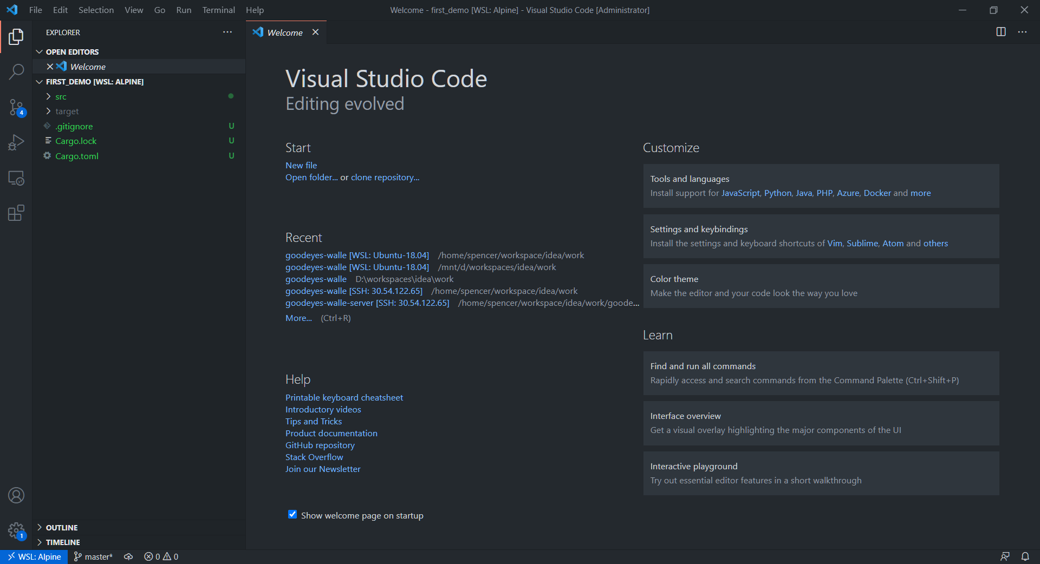The width and height of the screenshot is (1040, 564).
Task: Click the feedback icon in status bar
Action: tap(1005, 556)
